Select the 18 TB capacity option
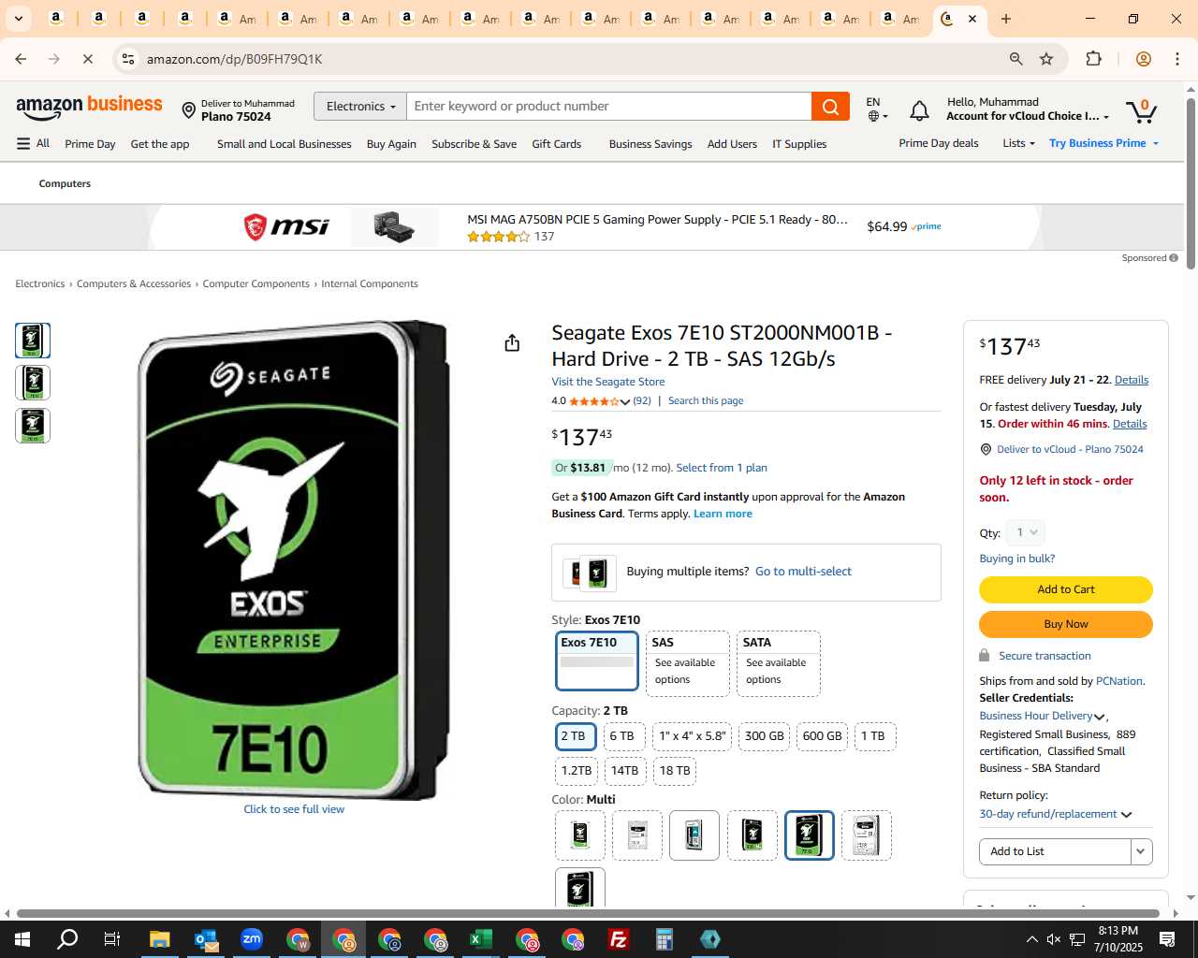The width and height of the screenshot is (1198, 958). (x=675, y=771)
